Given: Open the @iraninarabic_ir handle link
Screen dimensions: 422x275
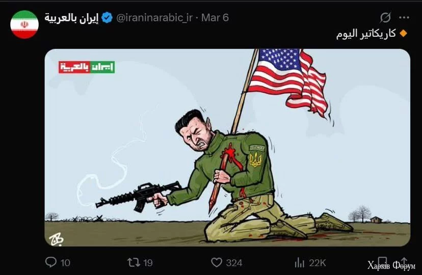Looking at the screenshot, I should click(154, 18).
